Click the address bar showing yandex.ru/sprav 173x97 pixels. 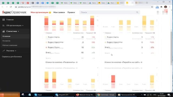click(83, 7)
